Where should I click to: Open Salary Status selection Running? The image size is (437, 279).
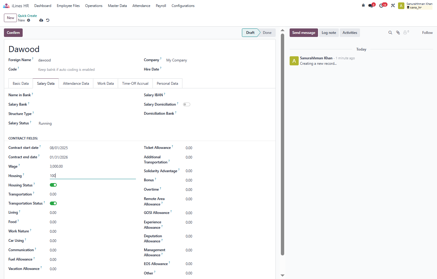point(87,123)
